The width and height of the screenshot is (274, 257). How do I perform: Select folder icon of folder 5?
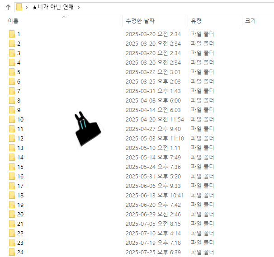tap(12, 72)
